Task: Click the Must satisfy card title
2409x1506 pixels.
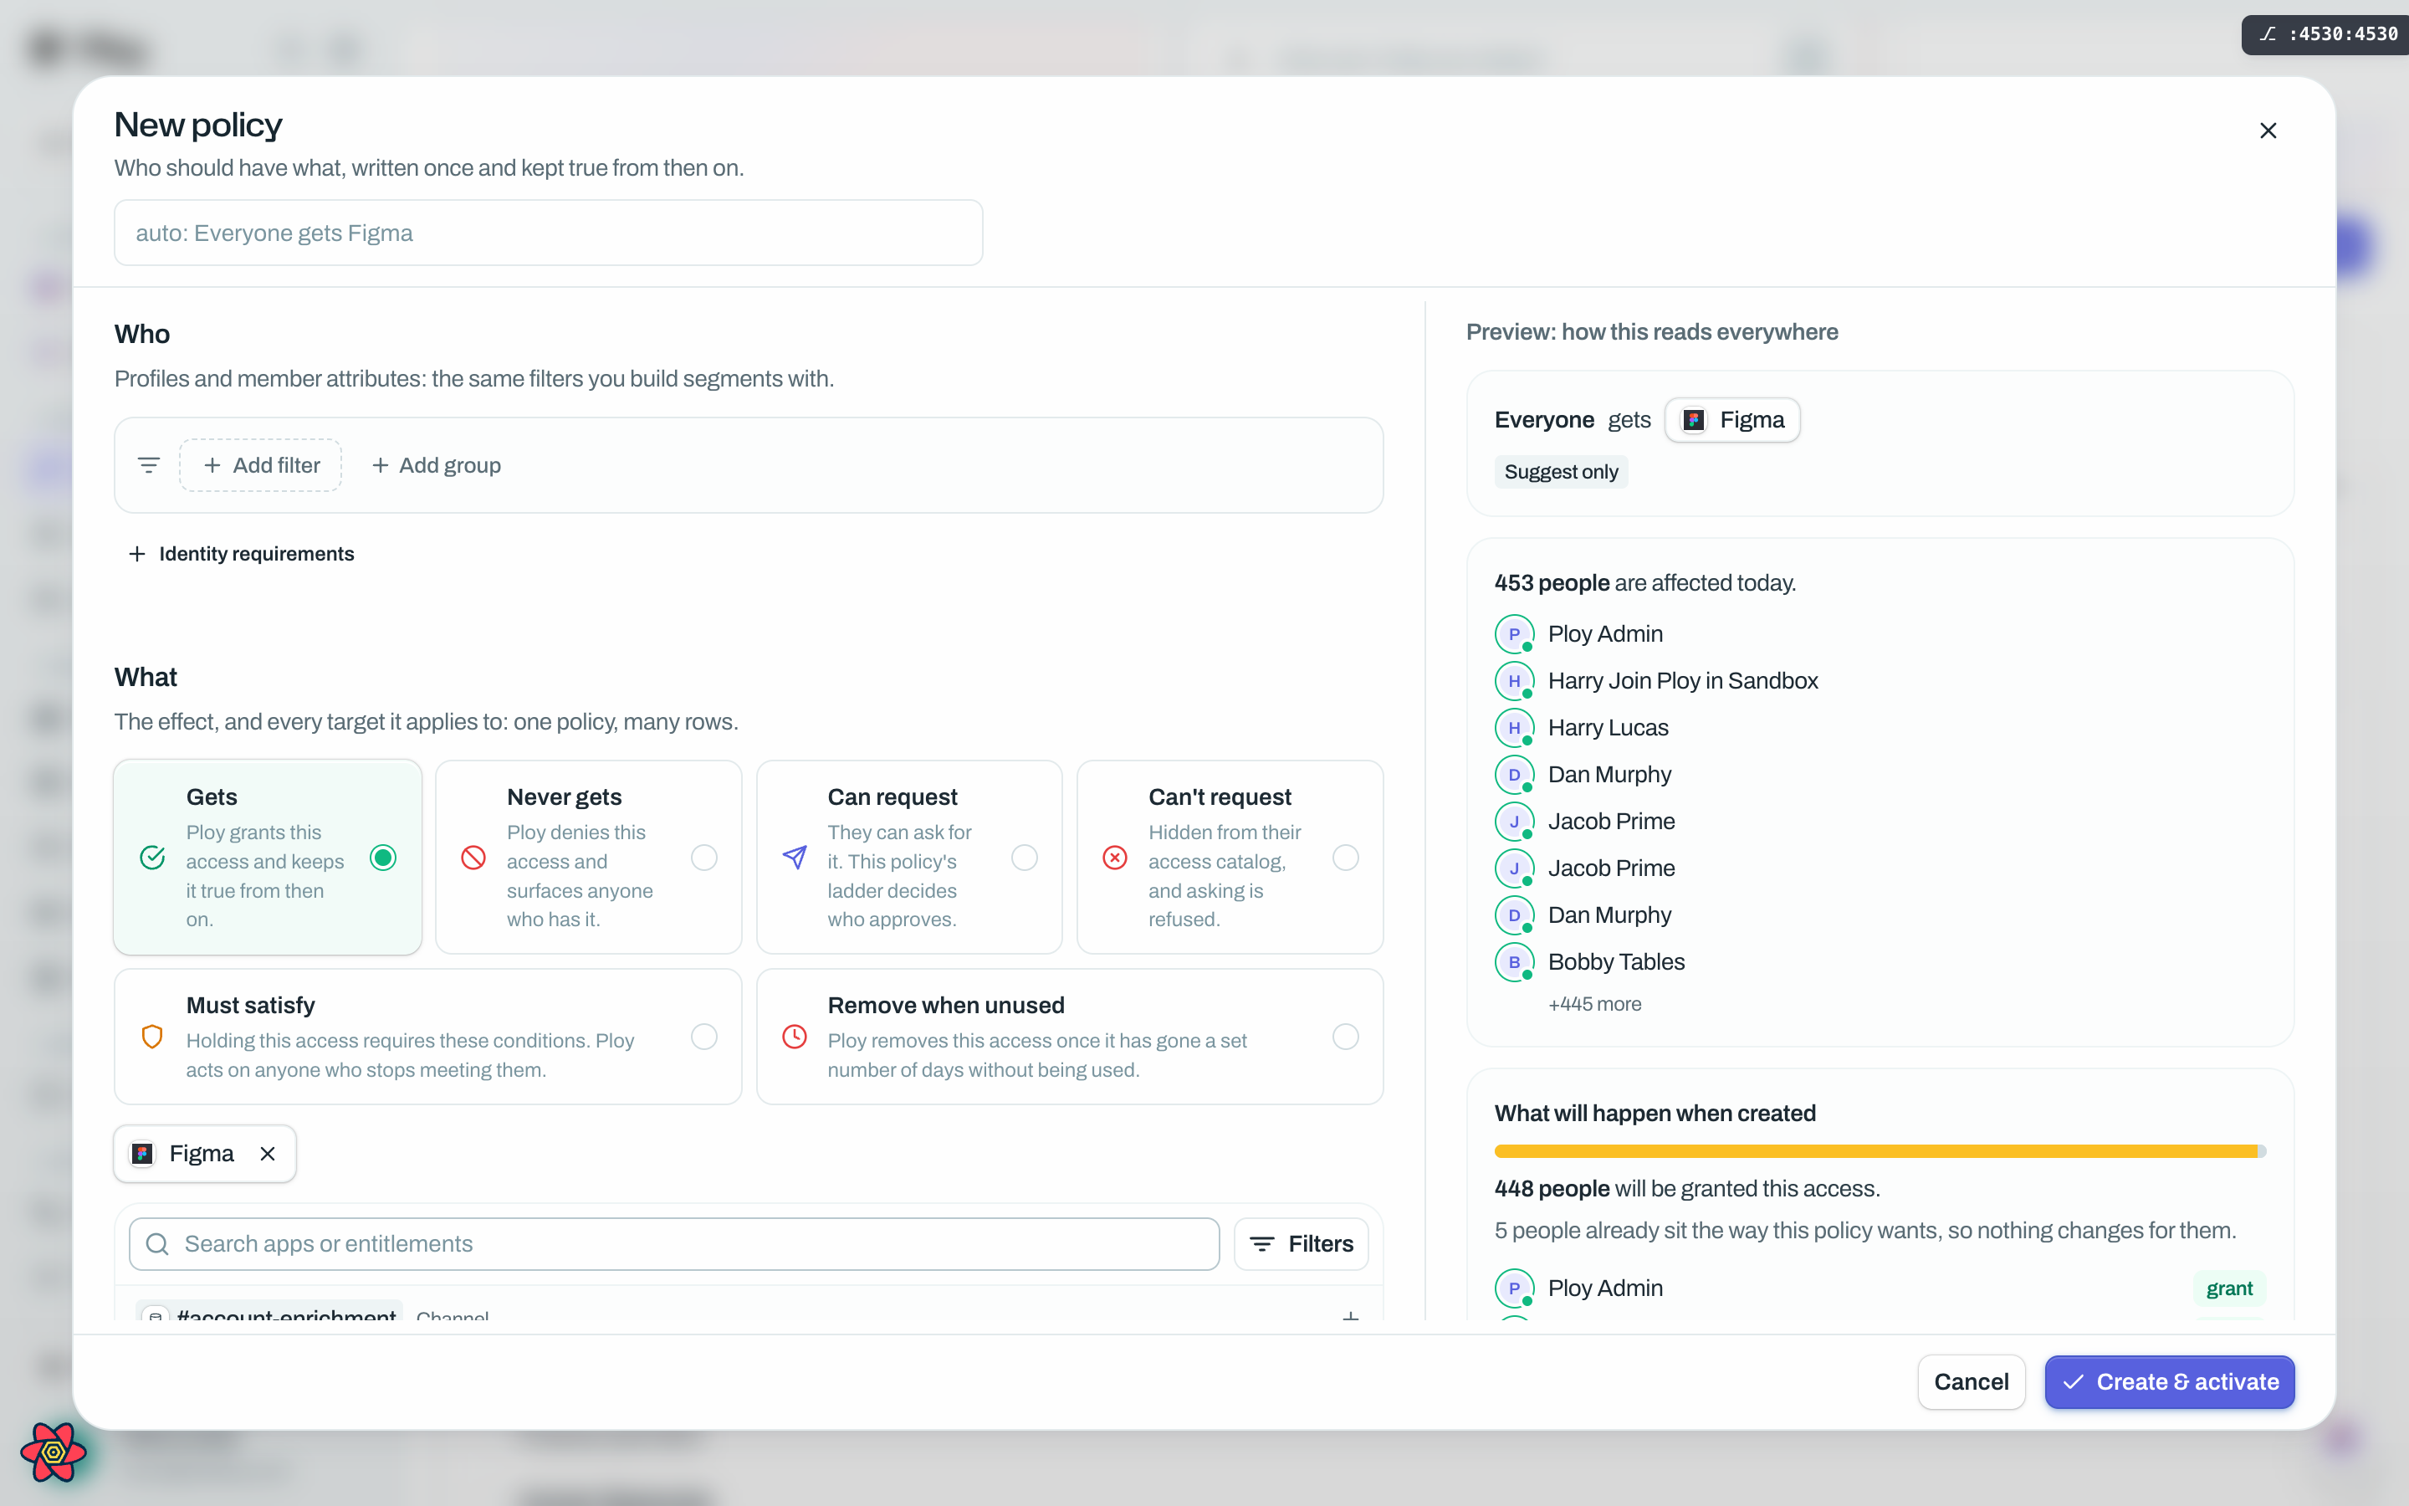Action: click(250, 1005)
